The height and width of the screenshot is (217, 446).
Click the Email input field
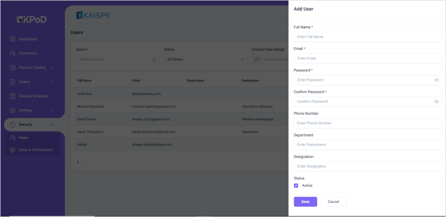pos(368,58)
